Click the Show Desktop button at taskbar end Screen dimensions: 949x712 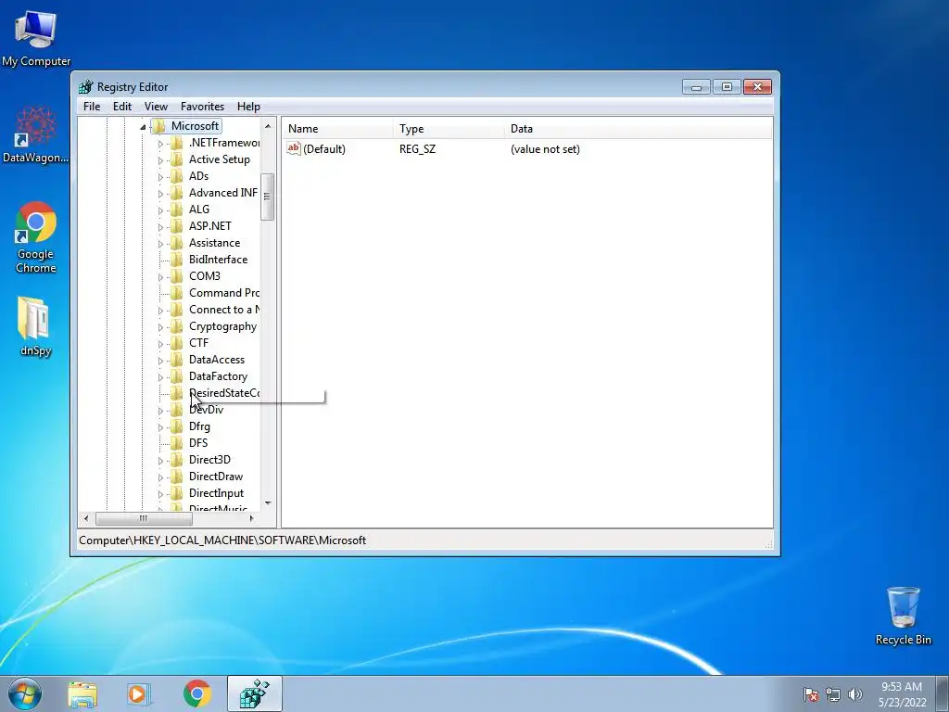coord(943,693)
